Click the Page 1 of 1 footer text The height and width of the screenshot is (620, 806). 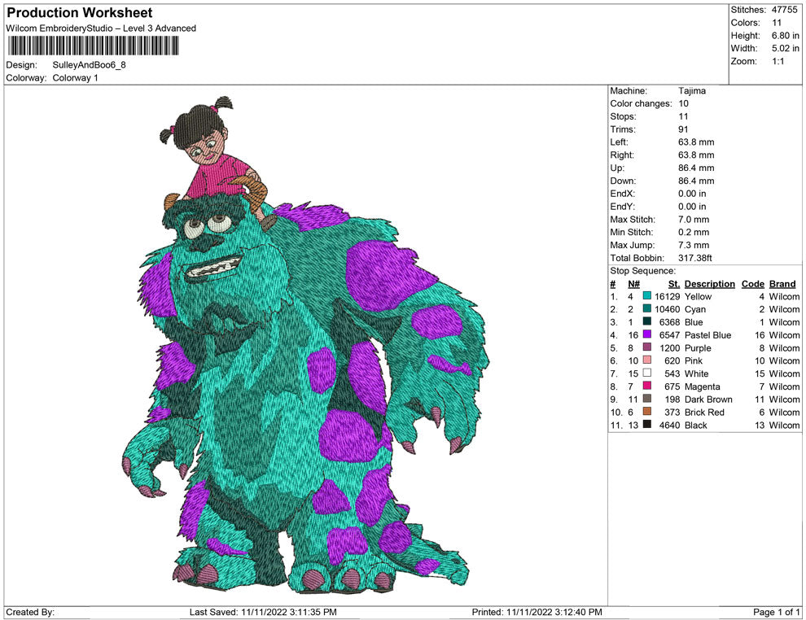(x=777, y=612)
